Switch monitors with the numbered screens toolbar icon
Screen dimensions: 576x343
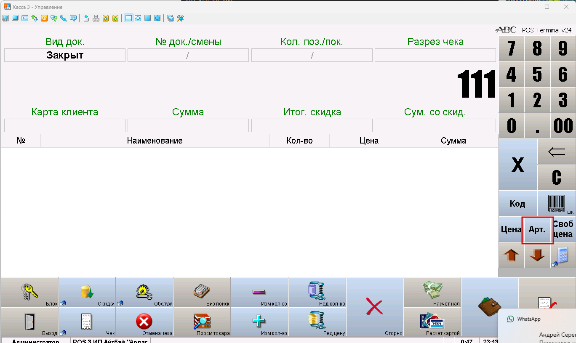click(x=171, y=18)
